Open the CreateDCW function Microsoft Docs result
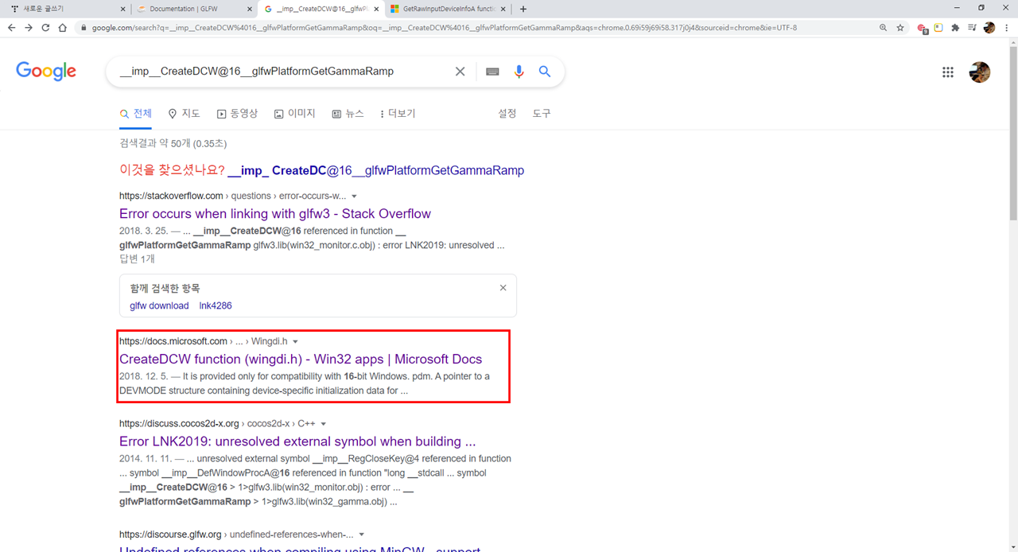The width and height of the screenshot is (1018, 552). (x=301, y=359)
